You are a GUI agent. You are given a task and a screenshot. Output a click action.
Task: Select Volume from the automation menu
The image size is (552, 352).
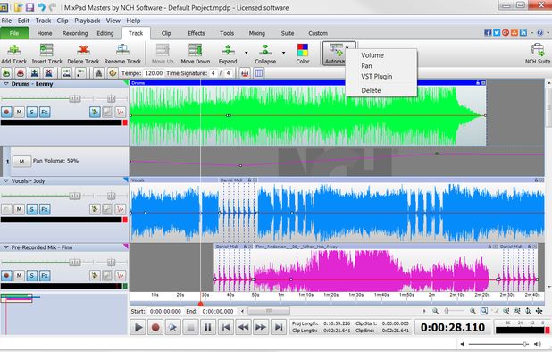click(x=372, y=55)
